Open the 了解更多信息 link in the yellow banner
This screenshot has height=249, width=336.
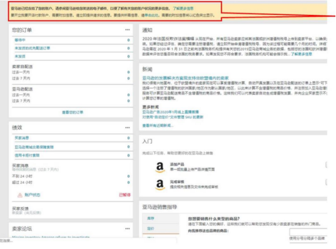point(183,8)
